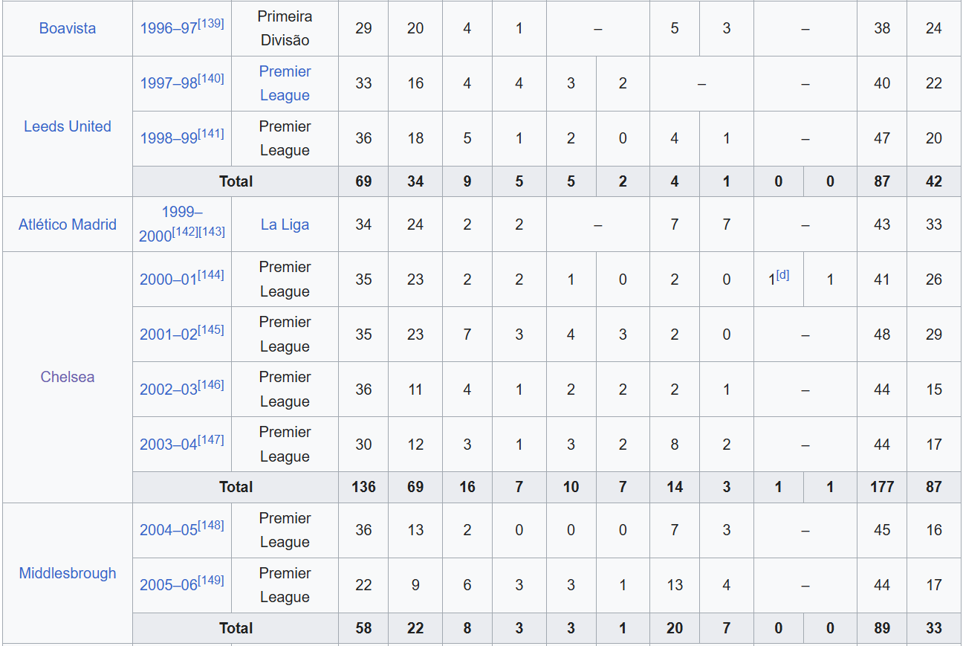Open the Atlético Madrid club link
This screenshot has height=646, width=963.
click(x=68, y=225)
